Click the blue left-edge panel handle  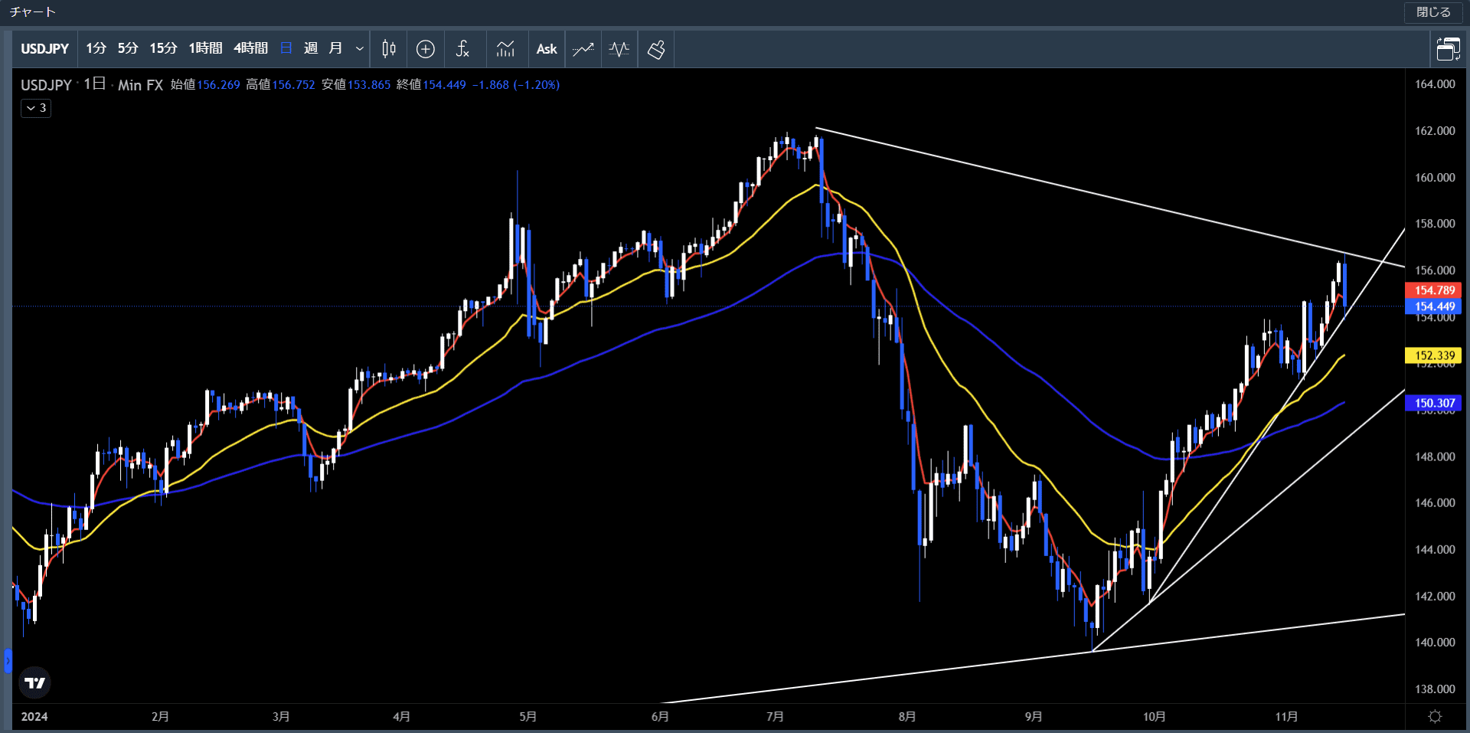(x=8, y=660)
